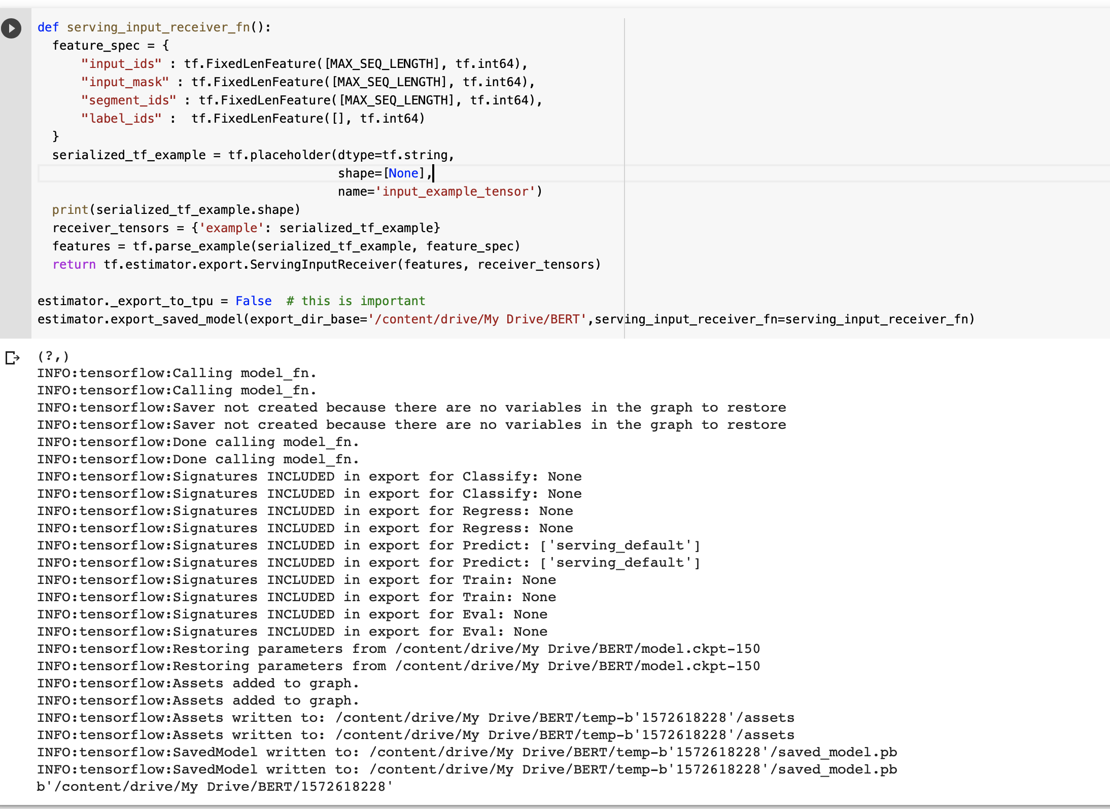This screenshot has width=1110, height=809.
Task: Click the word feature_spec in the code
Action: click(96, 45)
